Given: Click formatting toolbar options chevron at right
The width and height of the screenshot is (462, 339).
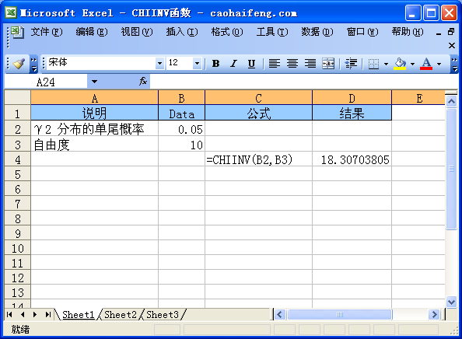Looking at the screenshot, I should coord(455,64).
